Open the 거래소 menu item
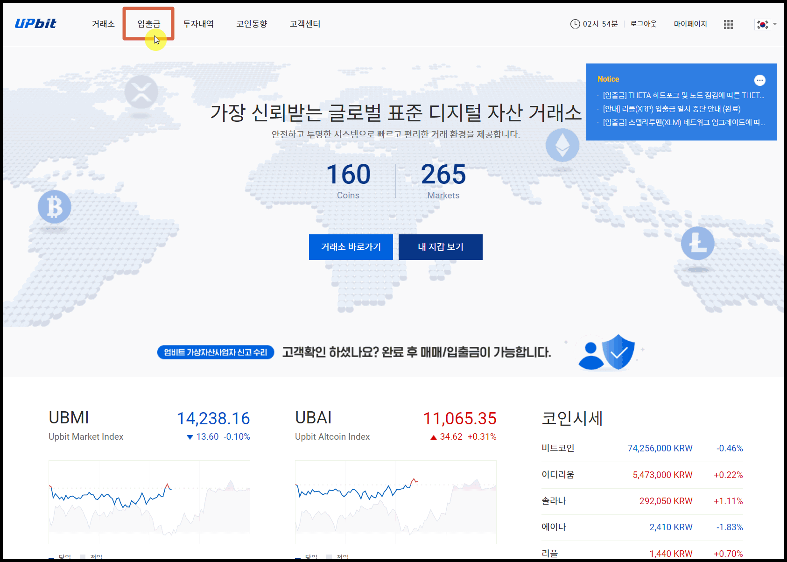Viewport: 787px width, 562px height. click(103, 24)
